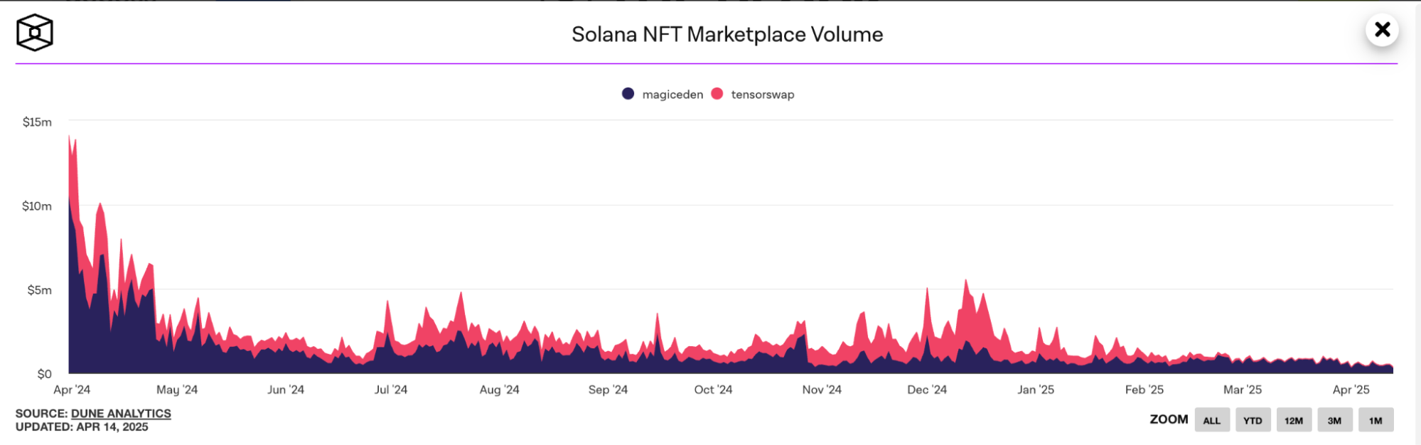Click The Block cube logo

pos(35,33)
